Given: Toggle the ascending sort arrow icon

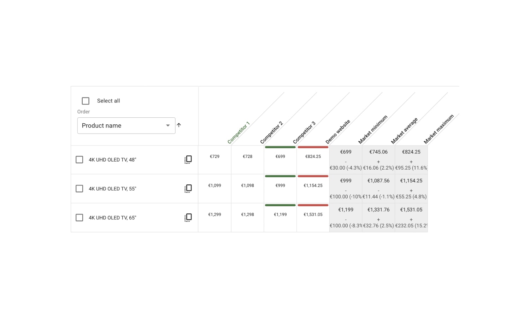Looking at the screenshot, I should 179,125.
